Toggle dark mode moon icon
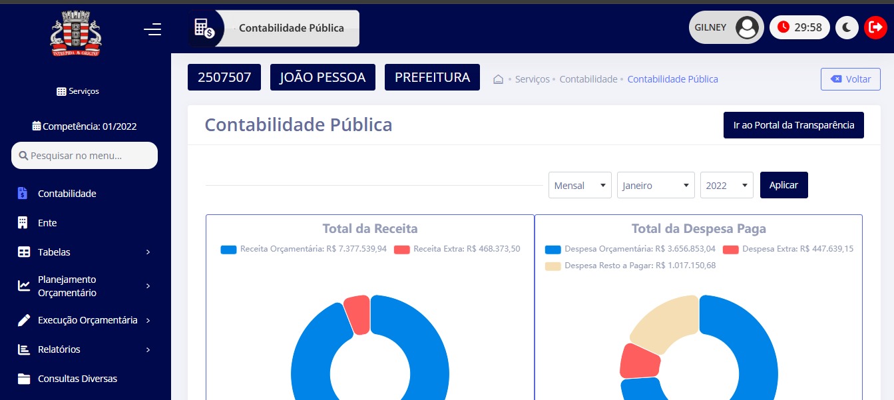 [x=847, y=27]
